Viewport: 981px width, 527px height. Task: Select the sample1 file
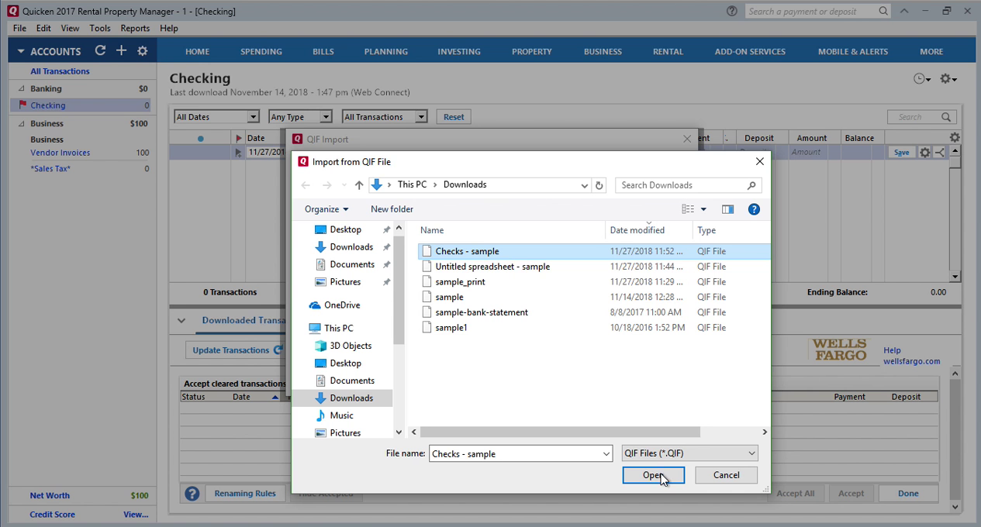click(x=451, y=328)
